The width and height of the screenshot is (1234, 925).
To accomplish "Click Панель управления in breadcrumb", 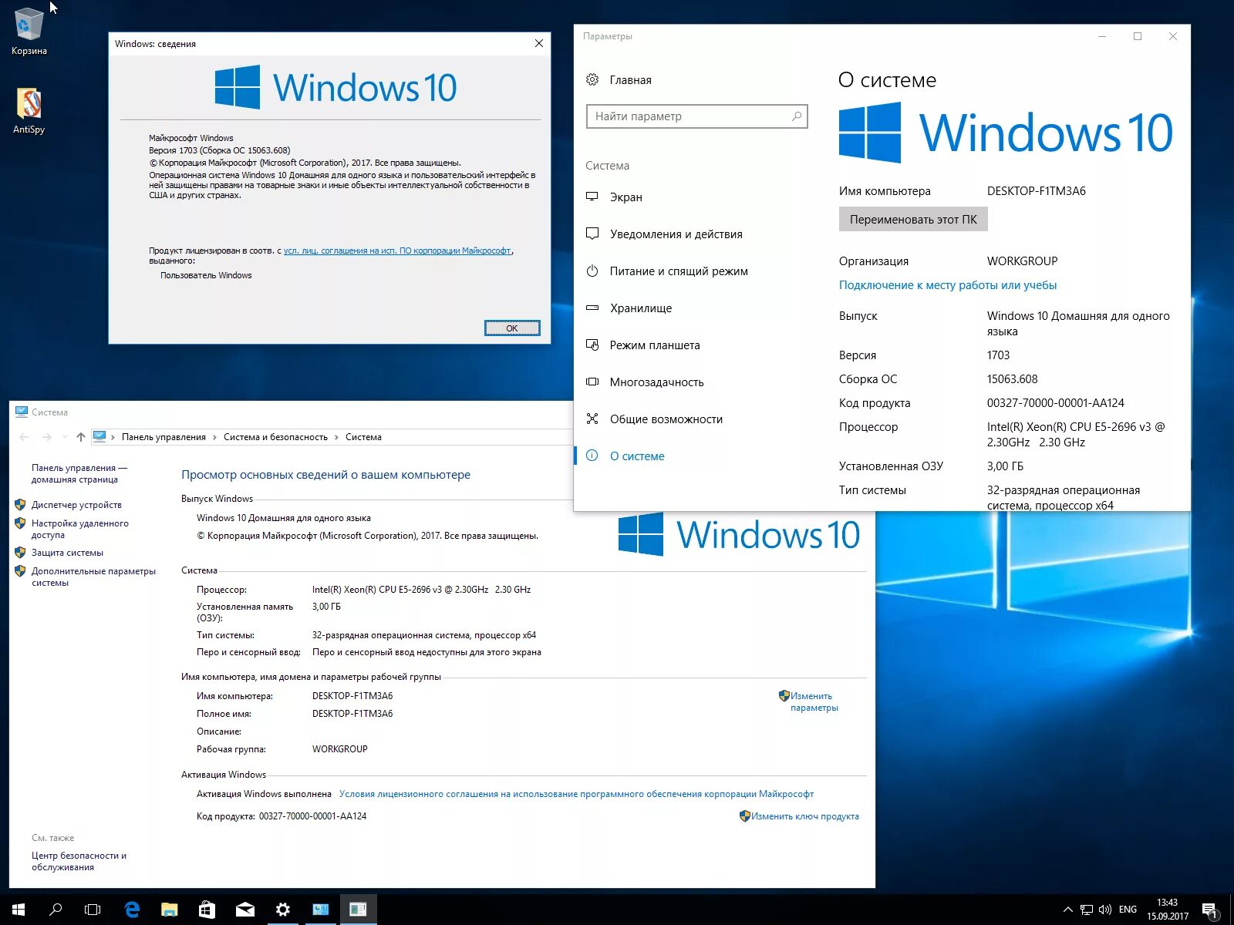I will click(164, 437).
